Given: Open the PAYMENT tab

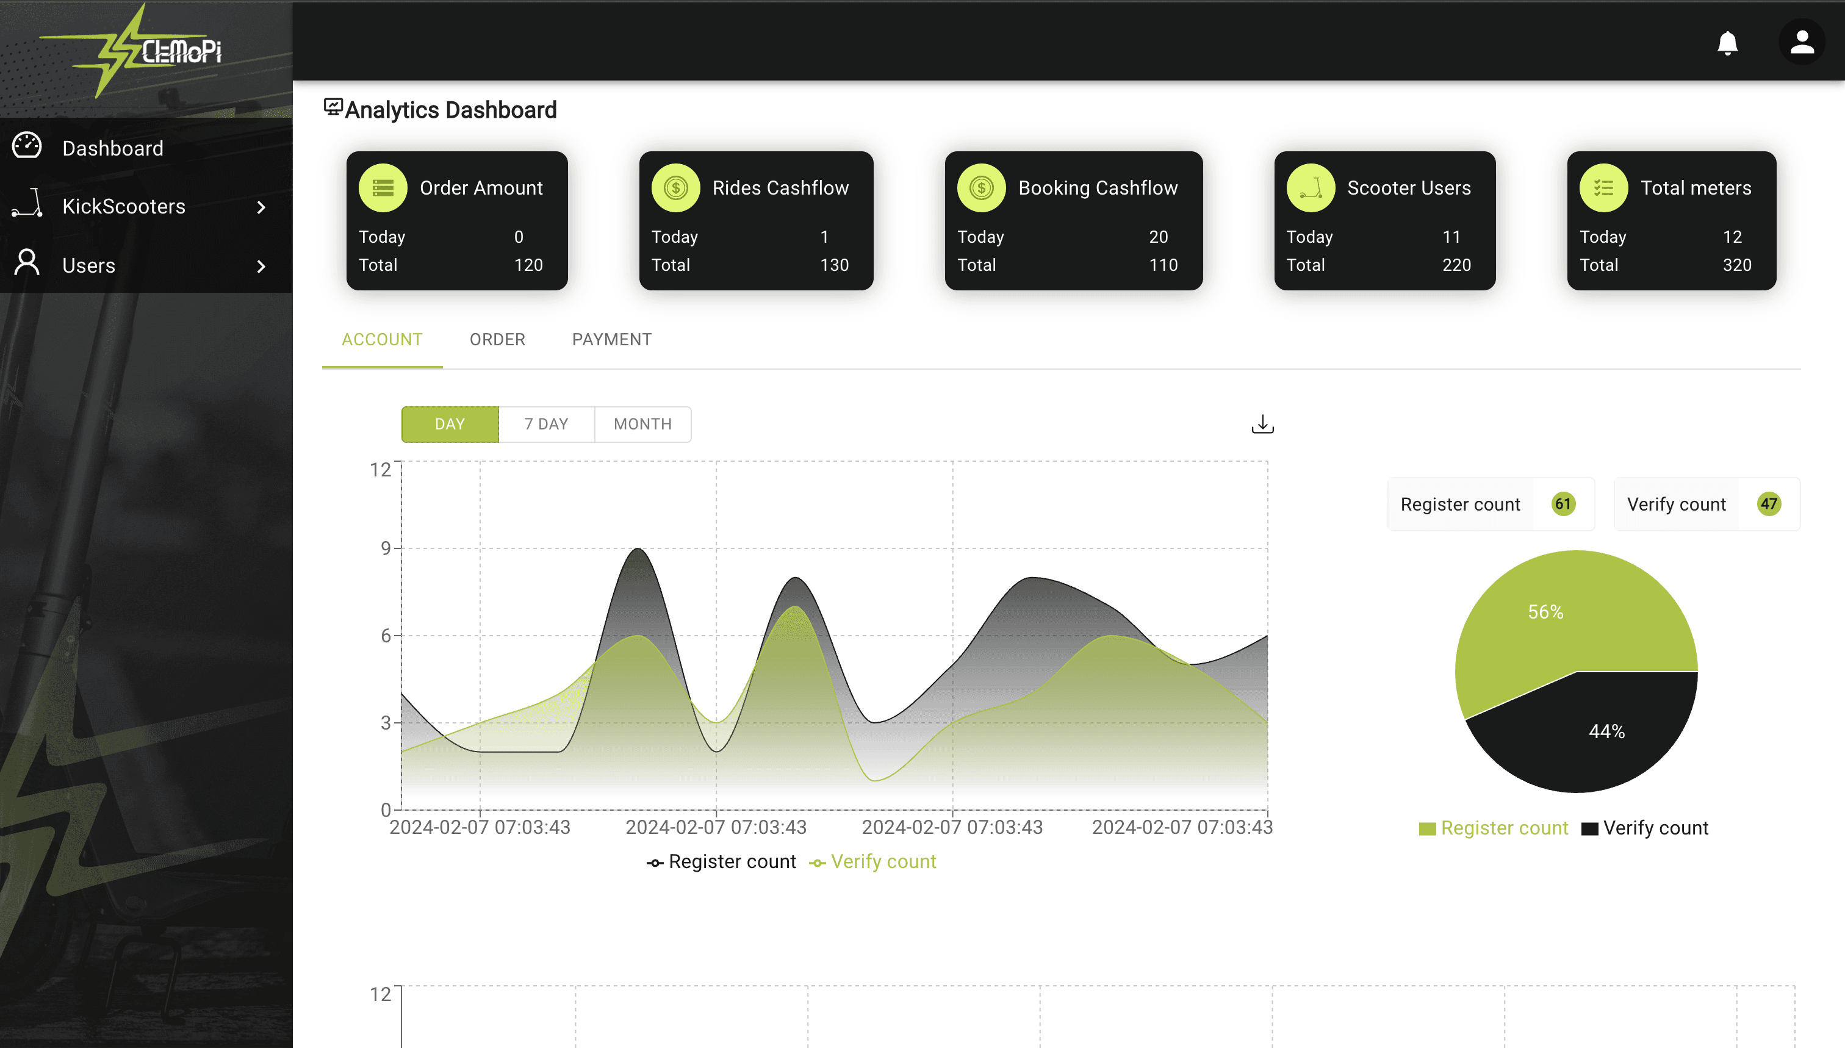Looking at the screenshot, I should point(612,339).
